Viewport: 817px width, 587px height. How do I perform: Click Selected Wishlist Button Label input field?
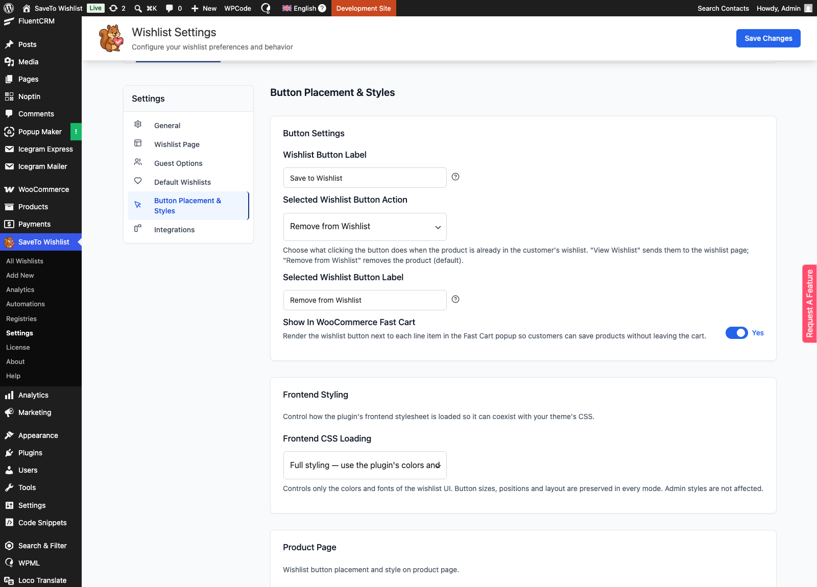coord(365,300)
